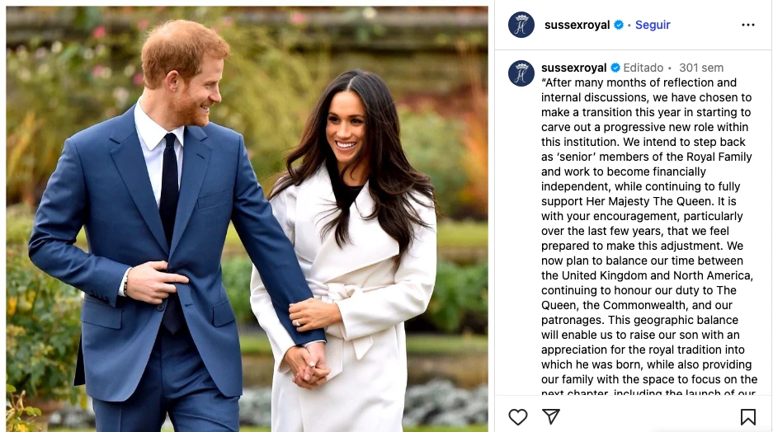773x432 pixels.
Task: Click the 301 sem timestamp
Action: click(x=701, y=68)
